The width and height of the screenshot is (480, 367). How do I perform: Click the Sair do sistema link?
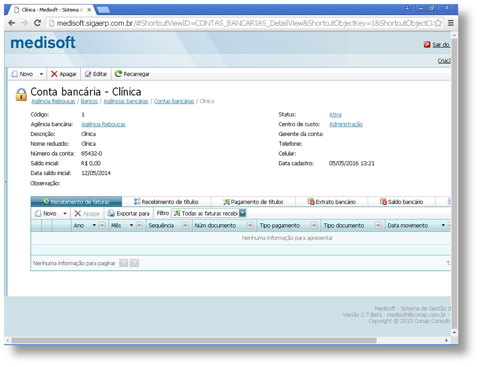(x=441, y=45)
